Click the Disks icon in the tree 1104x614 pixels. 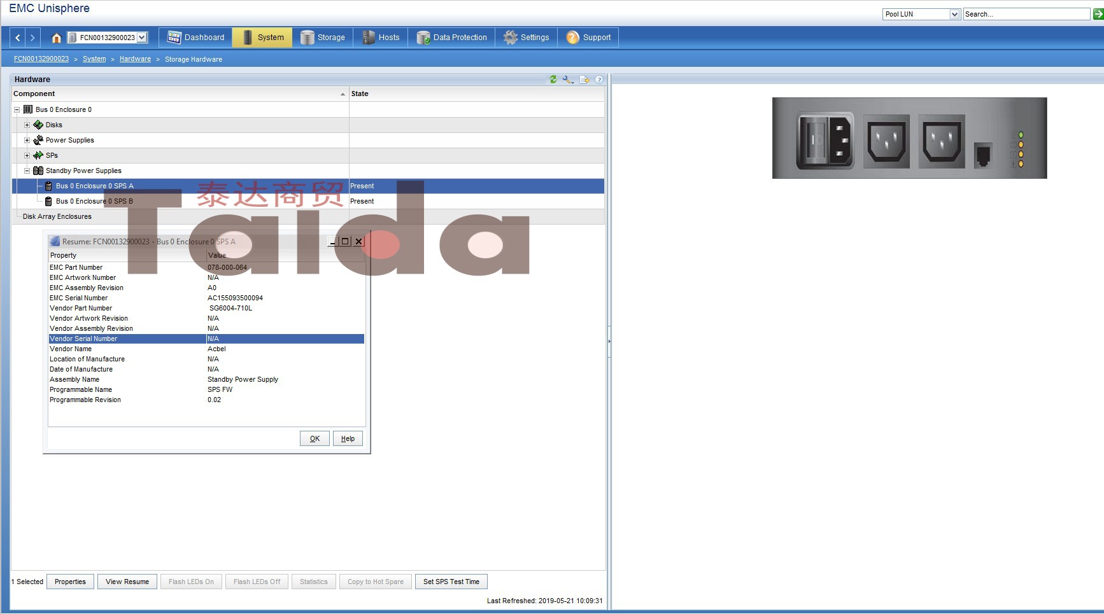(38, 125)
